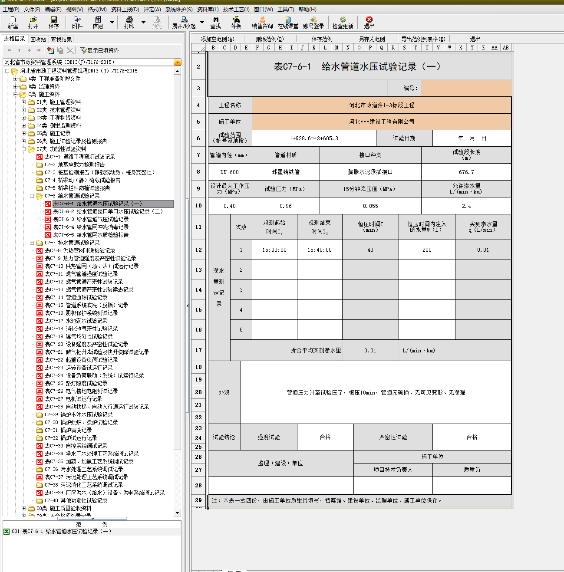This screenshot has width=564, height=572.
Task: Click 保存范例 button
Action: [322, 39]
